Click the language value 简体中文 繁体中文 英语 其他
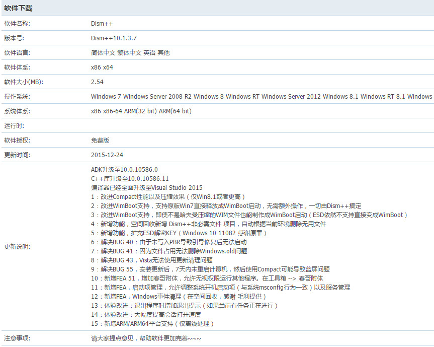The height and width of the screenshot is (347, 434). point(130,53)
